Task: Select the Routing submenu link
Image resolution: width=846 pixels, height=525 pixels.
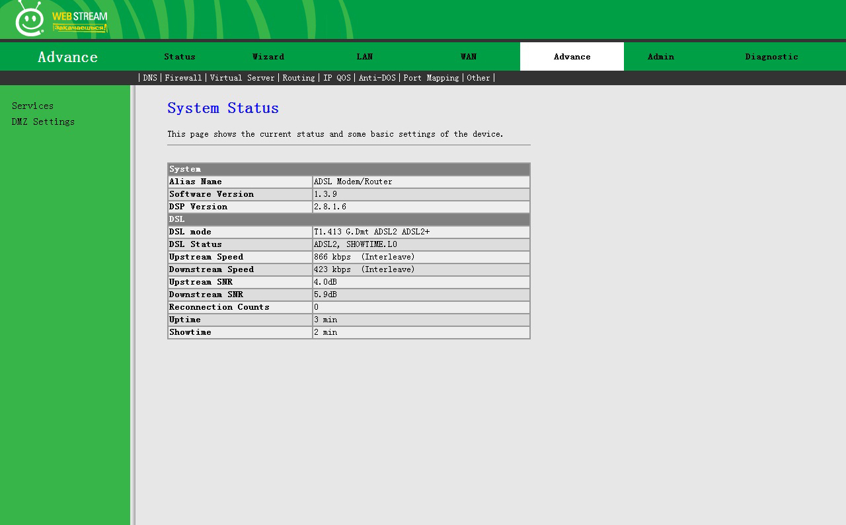Action: pyautogui.click(x=299, y=78)
